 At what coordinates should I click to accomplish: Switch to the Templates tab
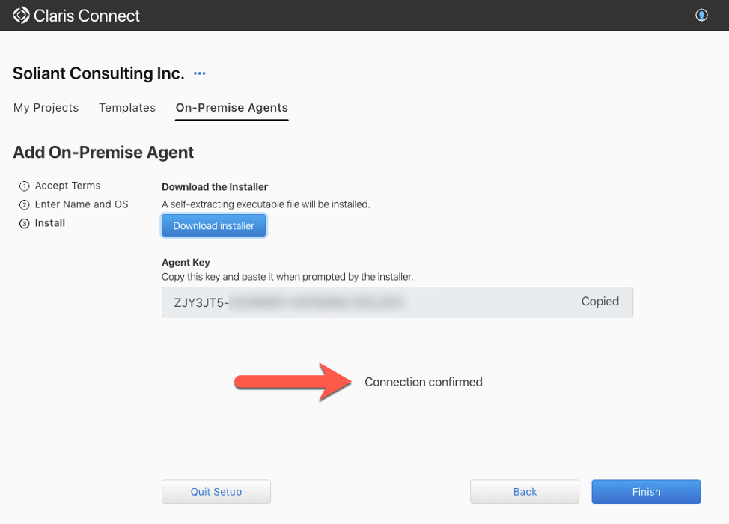click(x=127, y=107)
